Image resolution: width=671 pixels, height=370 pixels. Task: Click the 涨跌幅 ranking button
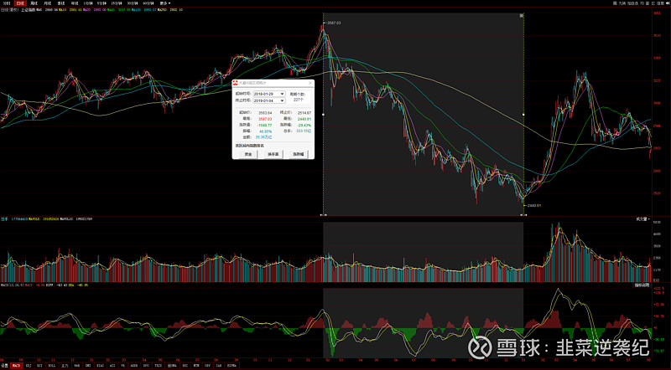pyautogui.click(x=299, y=154)
